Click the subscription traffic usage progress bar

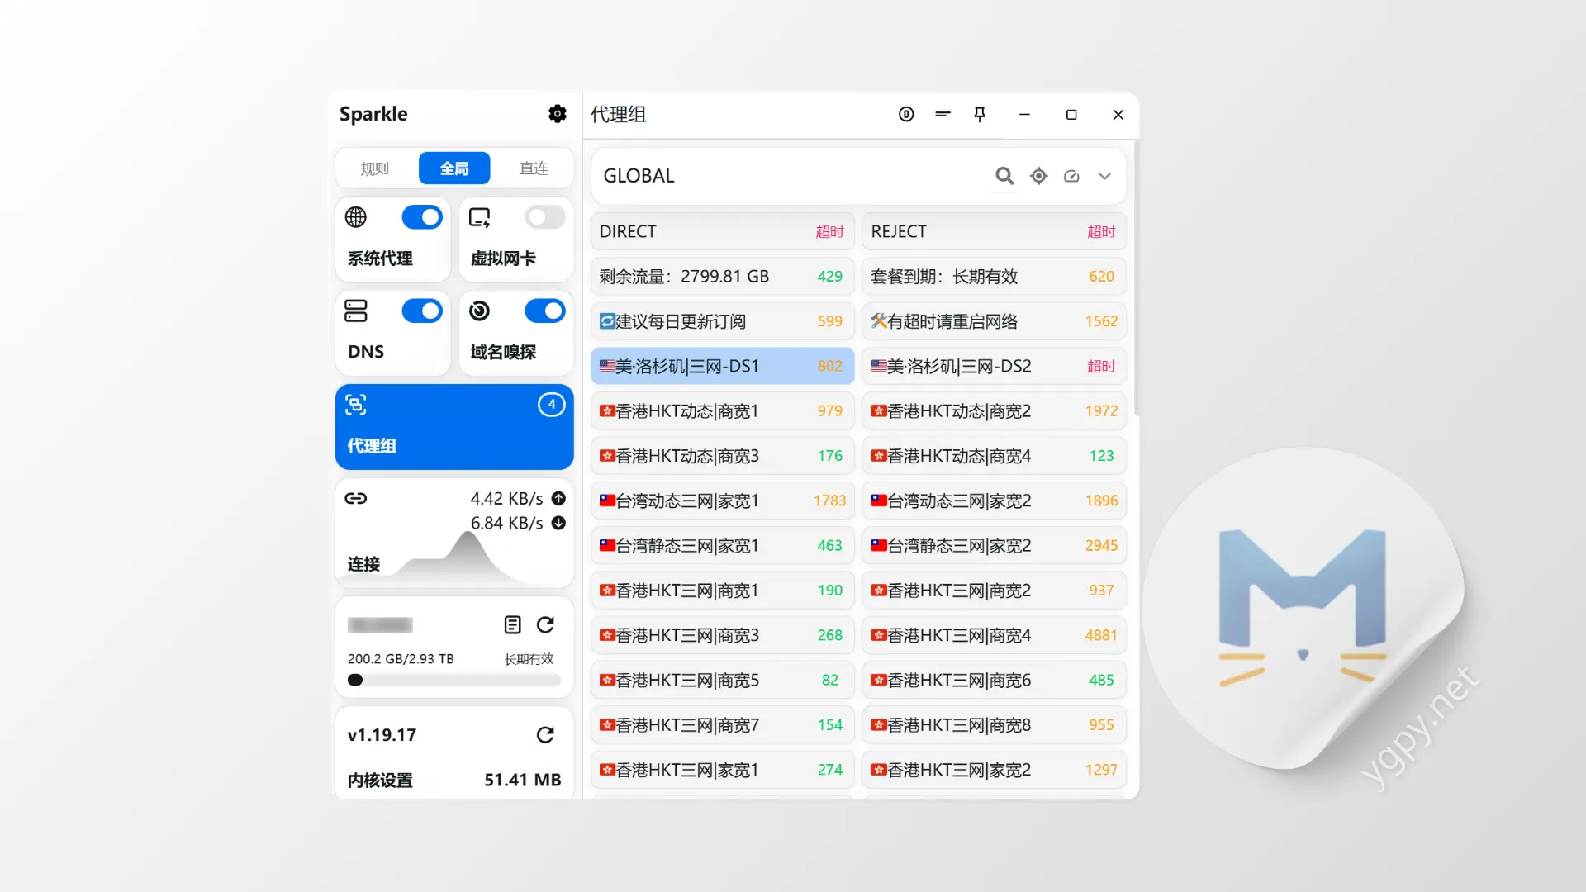(x=453, y=681)
